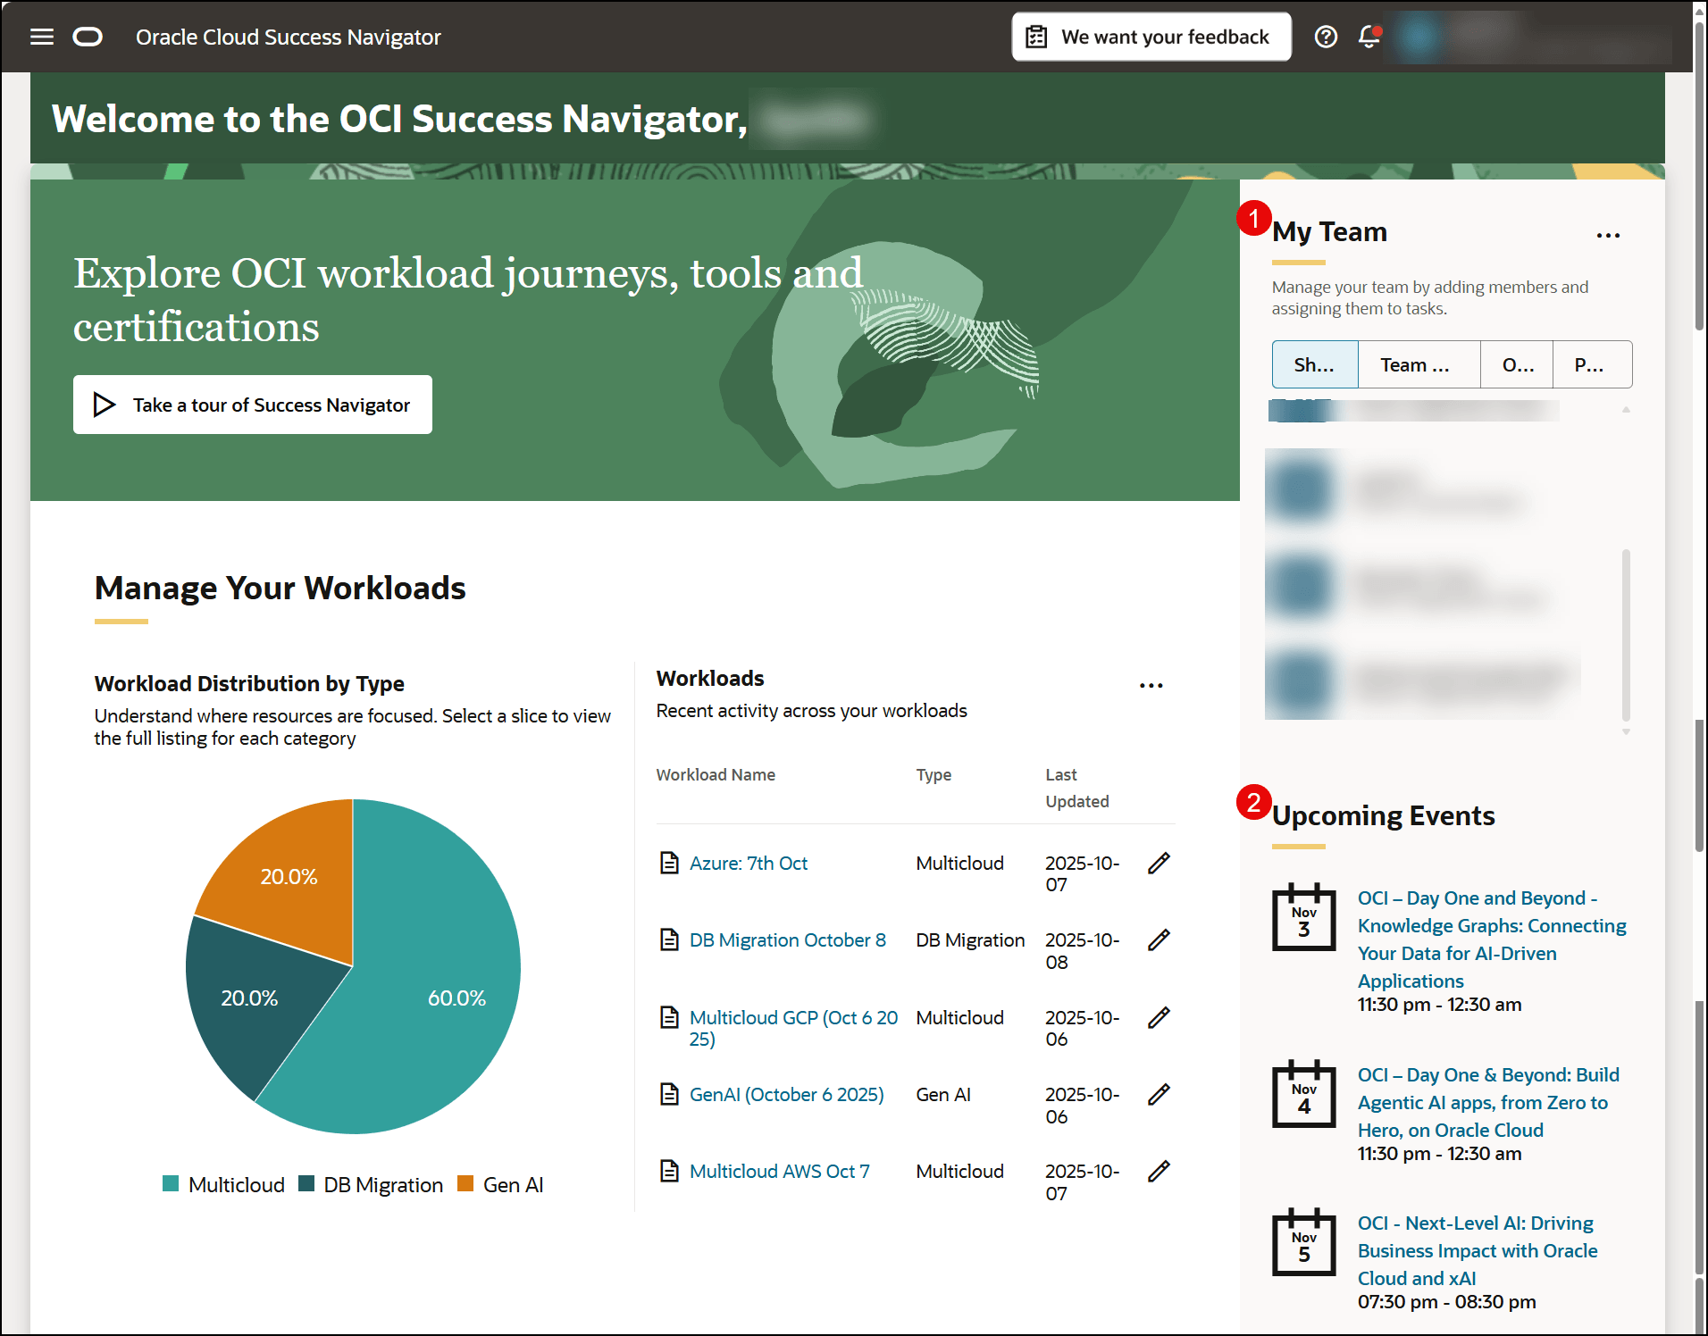The height and width of the screenshot is (1336, 1708).
Task: Open the hamburger navigation menu
Action: click(42, 37)
